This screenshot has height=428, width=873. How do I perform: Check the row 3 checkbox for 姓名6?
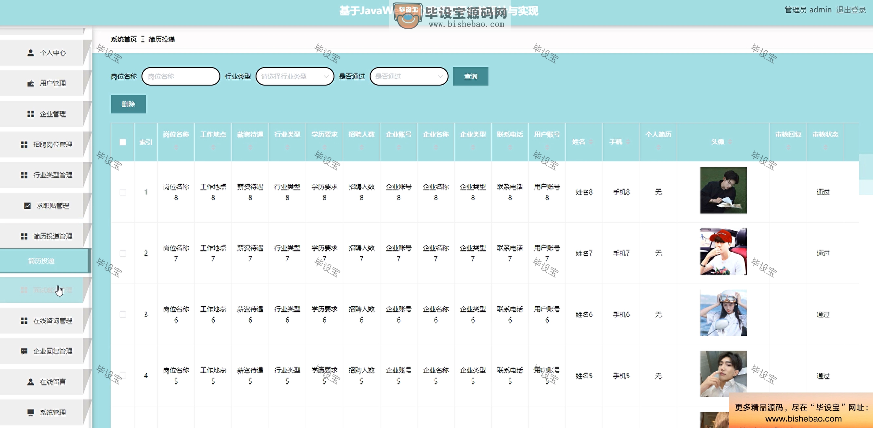click(123, 314)
